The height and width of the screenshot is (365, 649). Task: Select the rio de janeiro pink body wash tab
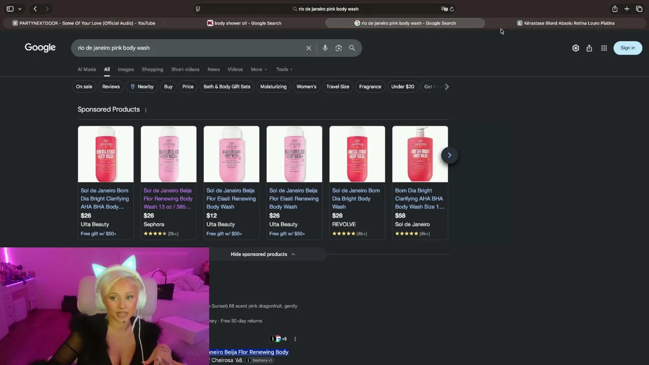[x=405, y=23]
